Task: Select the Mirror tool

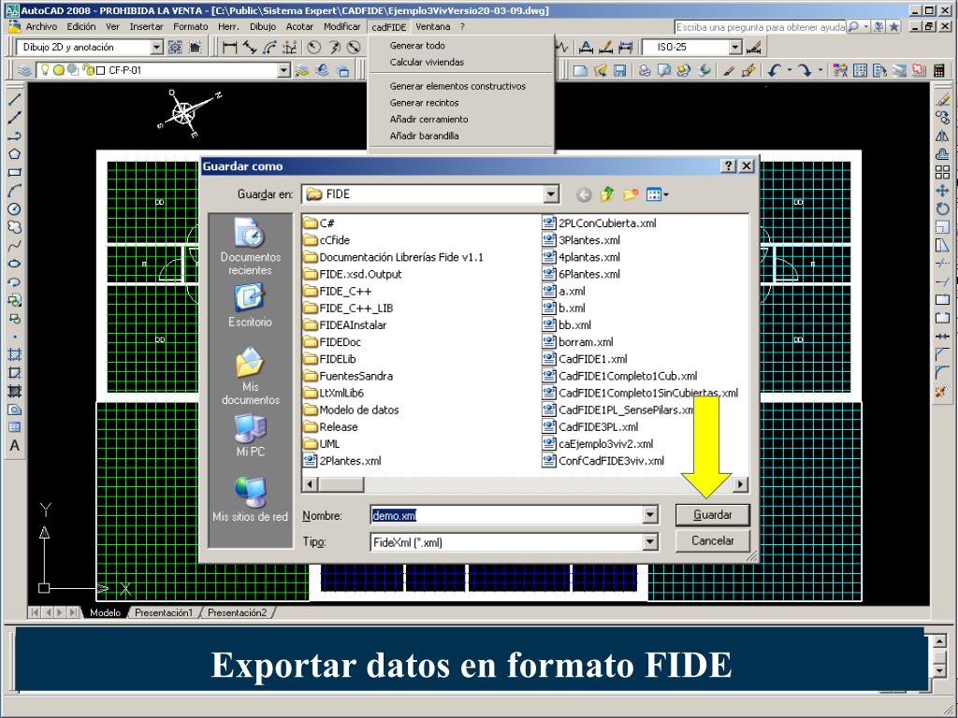Action: coord(943,136)
